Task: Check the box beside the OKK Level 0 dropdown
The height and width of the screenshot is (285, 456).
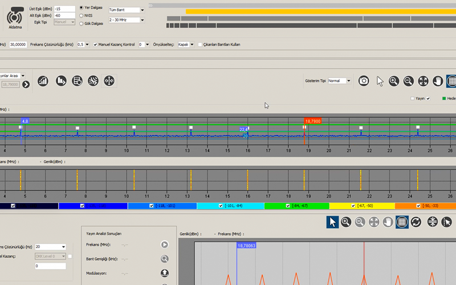Action: [x=70, y=256]
